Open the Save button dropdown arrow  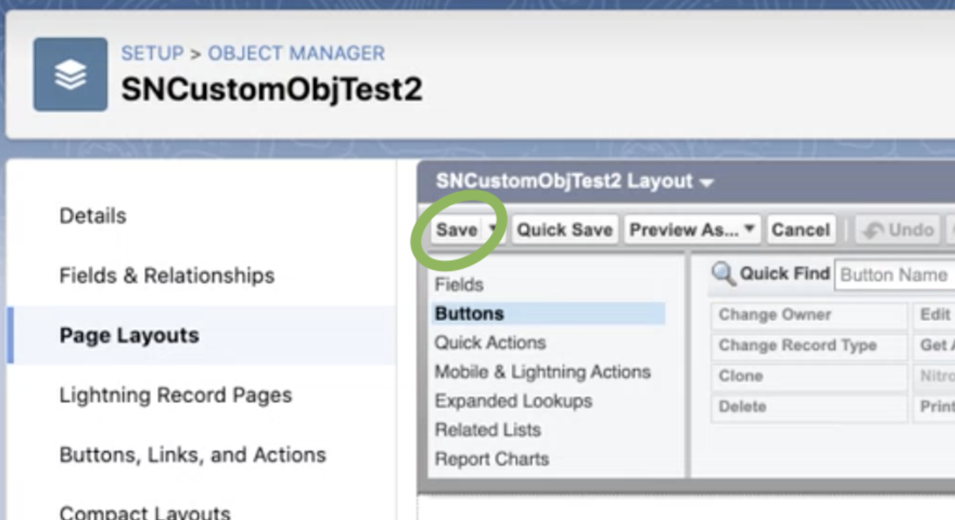pyautogui.click(x=493, y=229)
